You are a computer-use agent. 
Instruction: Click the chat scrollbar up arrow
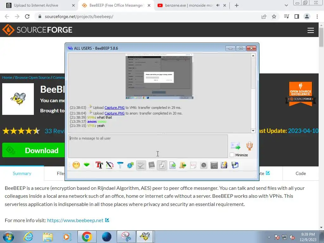tap(253, 56)
